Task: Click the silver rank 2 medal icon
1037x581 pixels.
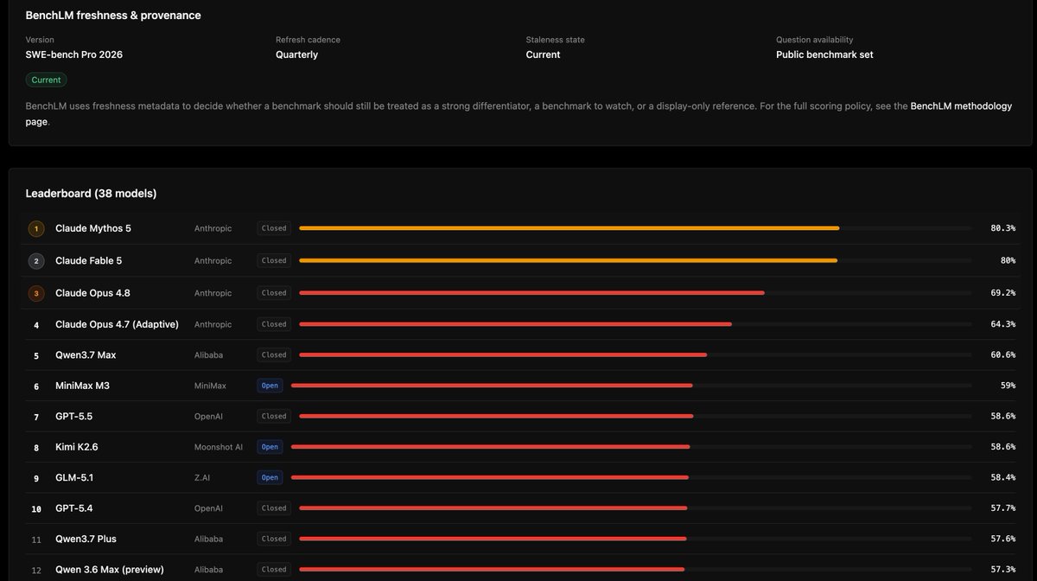Action: [36, 260]
